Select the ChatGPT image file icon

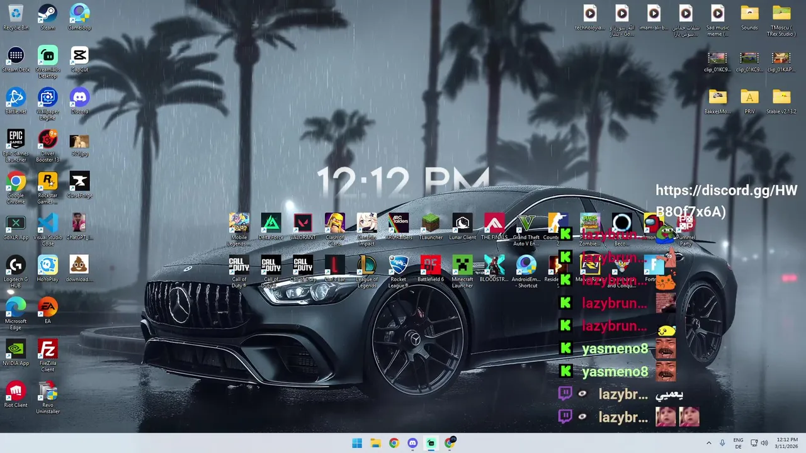(x=79, y=227)
